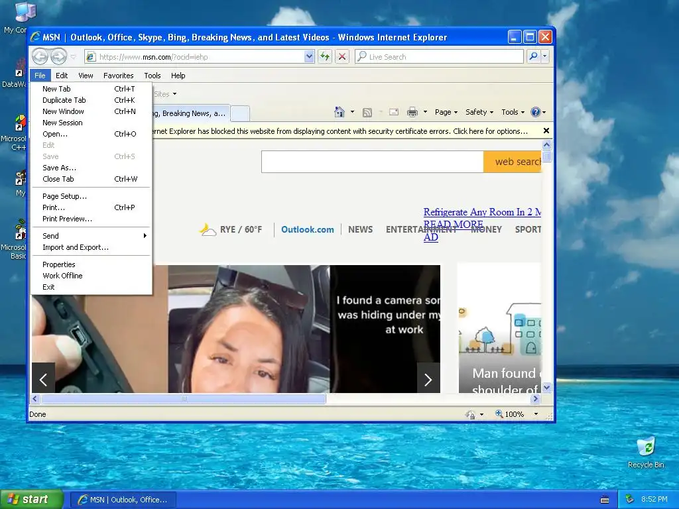Click the vertical scrollbar down arrow
Screen dimensions: 679x509
tap(546, 387)
